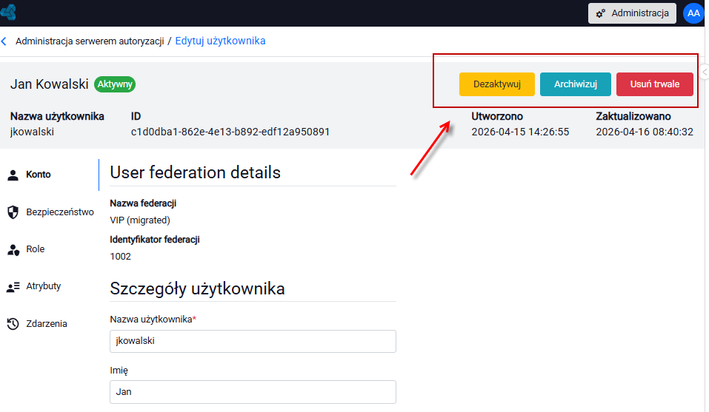Click the Usuń trwale button

(x=655, y=84)
